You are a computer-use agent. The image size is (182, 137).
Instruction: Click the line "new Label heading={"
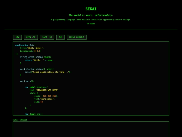[x=36, y=87]
